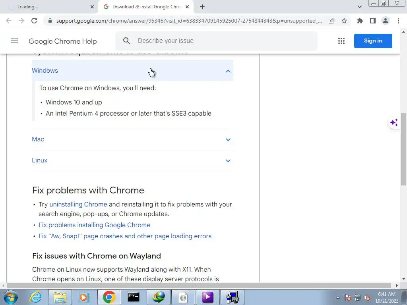Open the tab search dropdown arrow
Screen dimensions: 407x305
point(359,7)
